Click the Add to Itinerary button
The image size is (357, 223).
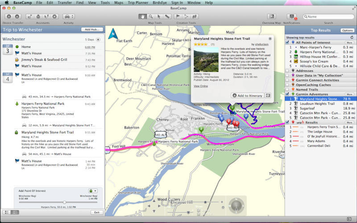pyautogui.click(x=247, y=95)
